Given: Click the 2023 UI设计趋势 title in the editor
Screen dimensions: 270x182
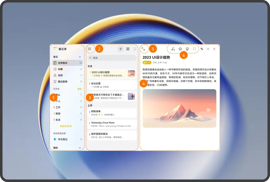Looking at the screenshot, I should [x=156, y=57].
